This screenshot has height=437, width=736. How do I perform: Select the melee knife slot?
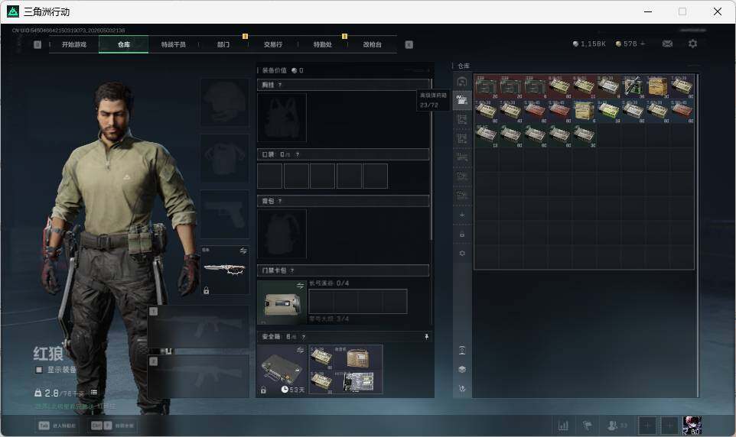click(225, 270)
